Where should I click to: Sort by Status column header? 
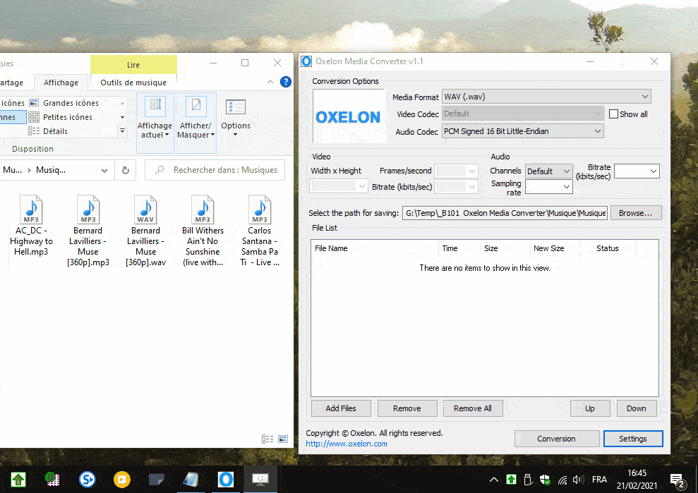(x=608, y=248)
